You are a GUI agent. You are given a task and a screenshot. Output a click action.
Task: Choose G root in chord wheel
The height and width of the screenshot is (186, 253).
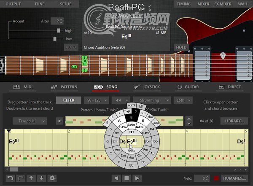pyautogui.click(x=108, y=141)
